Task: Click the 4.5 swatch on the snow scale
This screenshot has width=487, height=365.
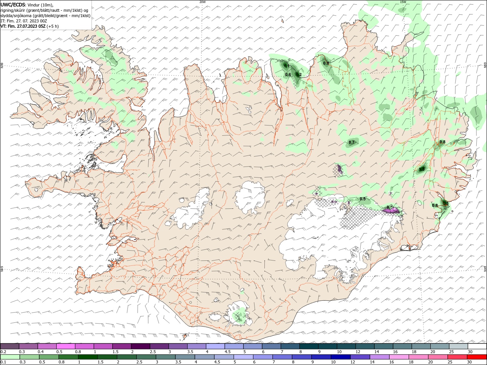Action: click(234, 346)
